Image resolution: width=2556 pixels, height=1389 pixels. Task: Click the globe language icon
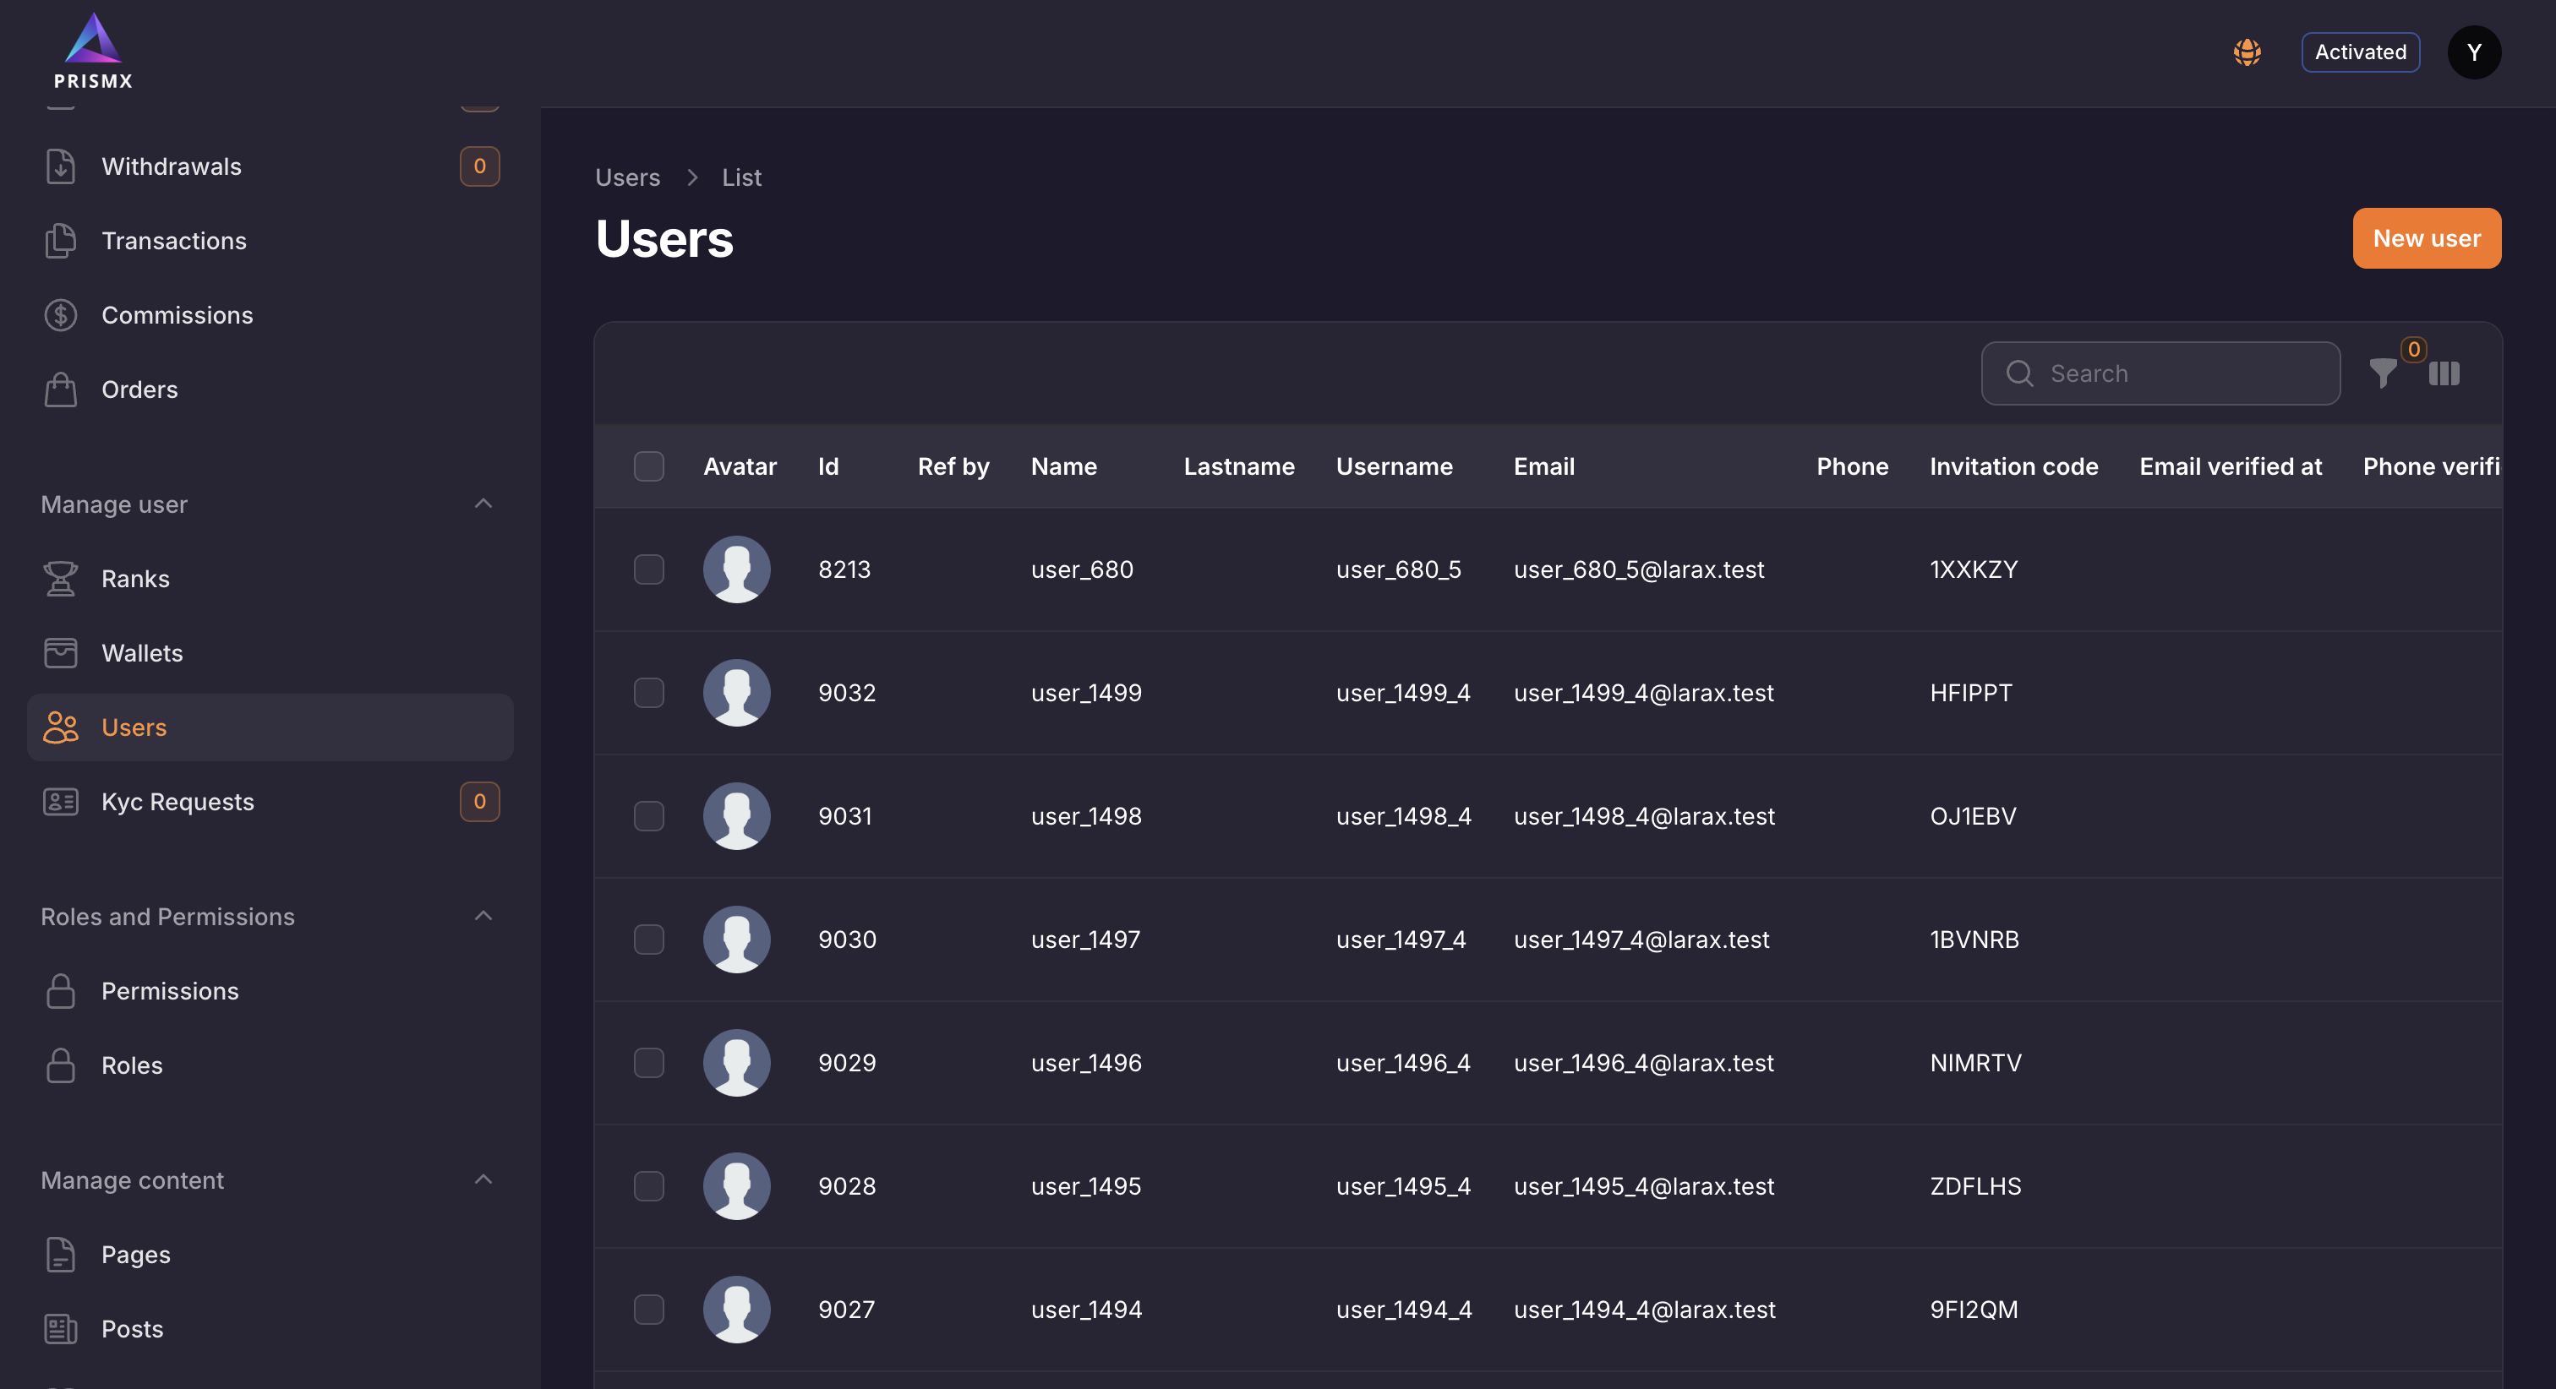tap(2247, 52)
